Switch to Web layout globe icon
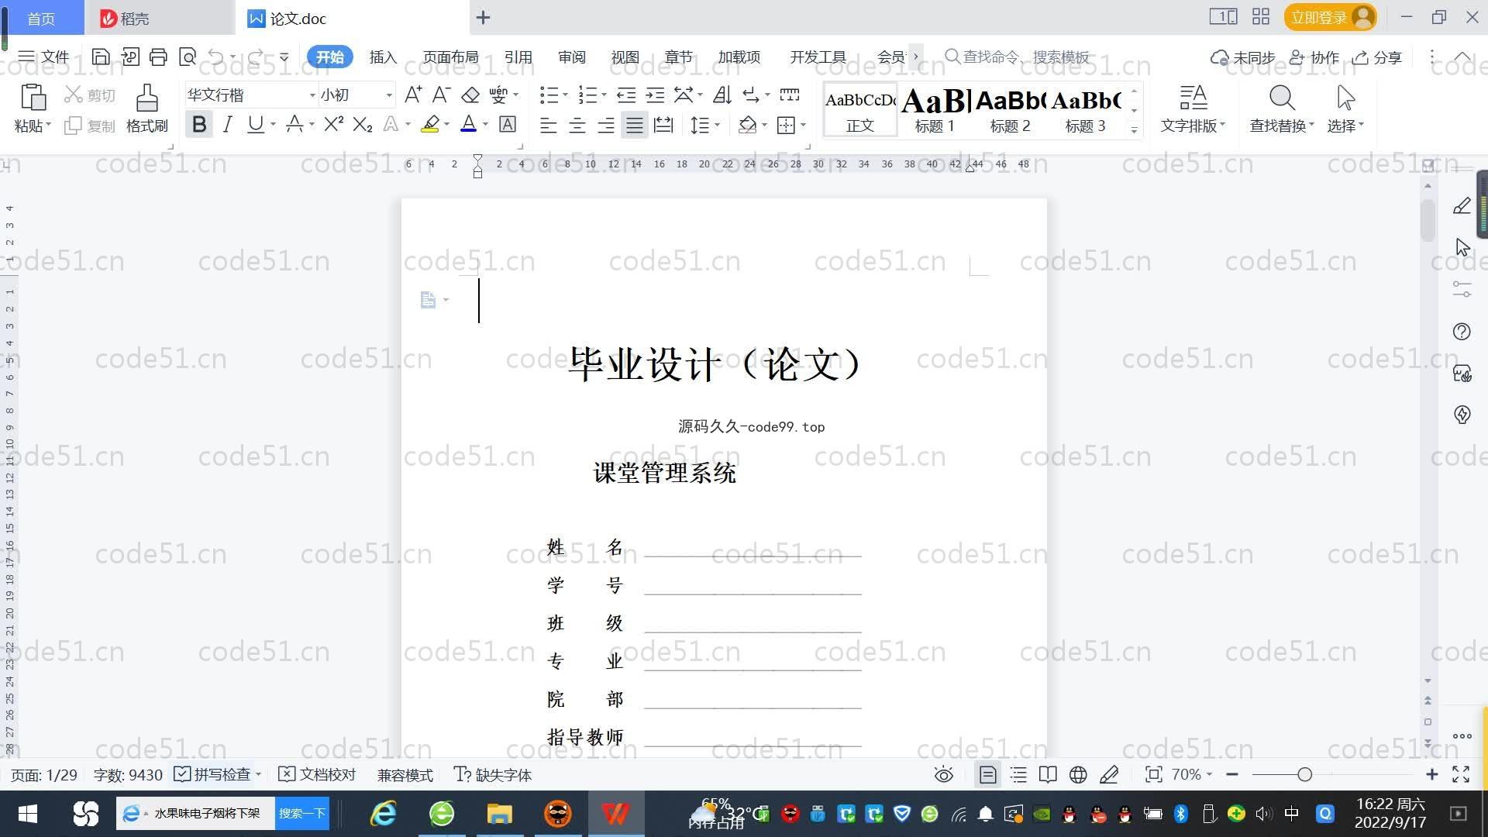 pos(1078,774)
